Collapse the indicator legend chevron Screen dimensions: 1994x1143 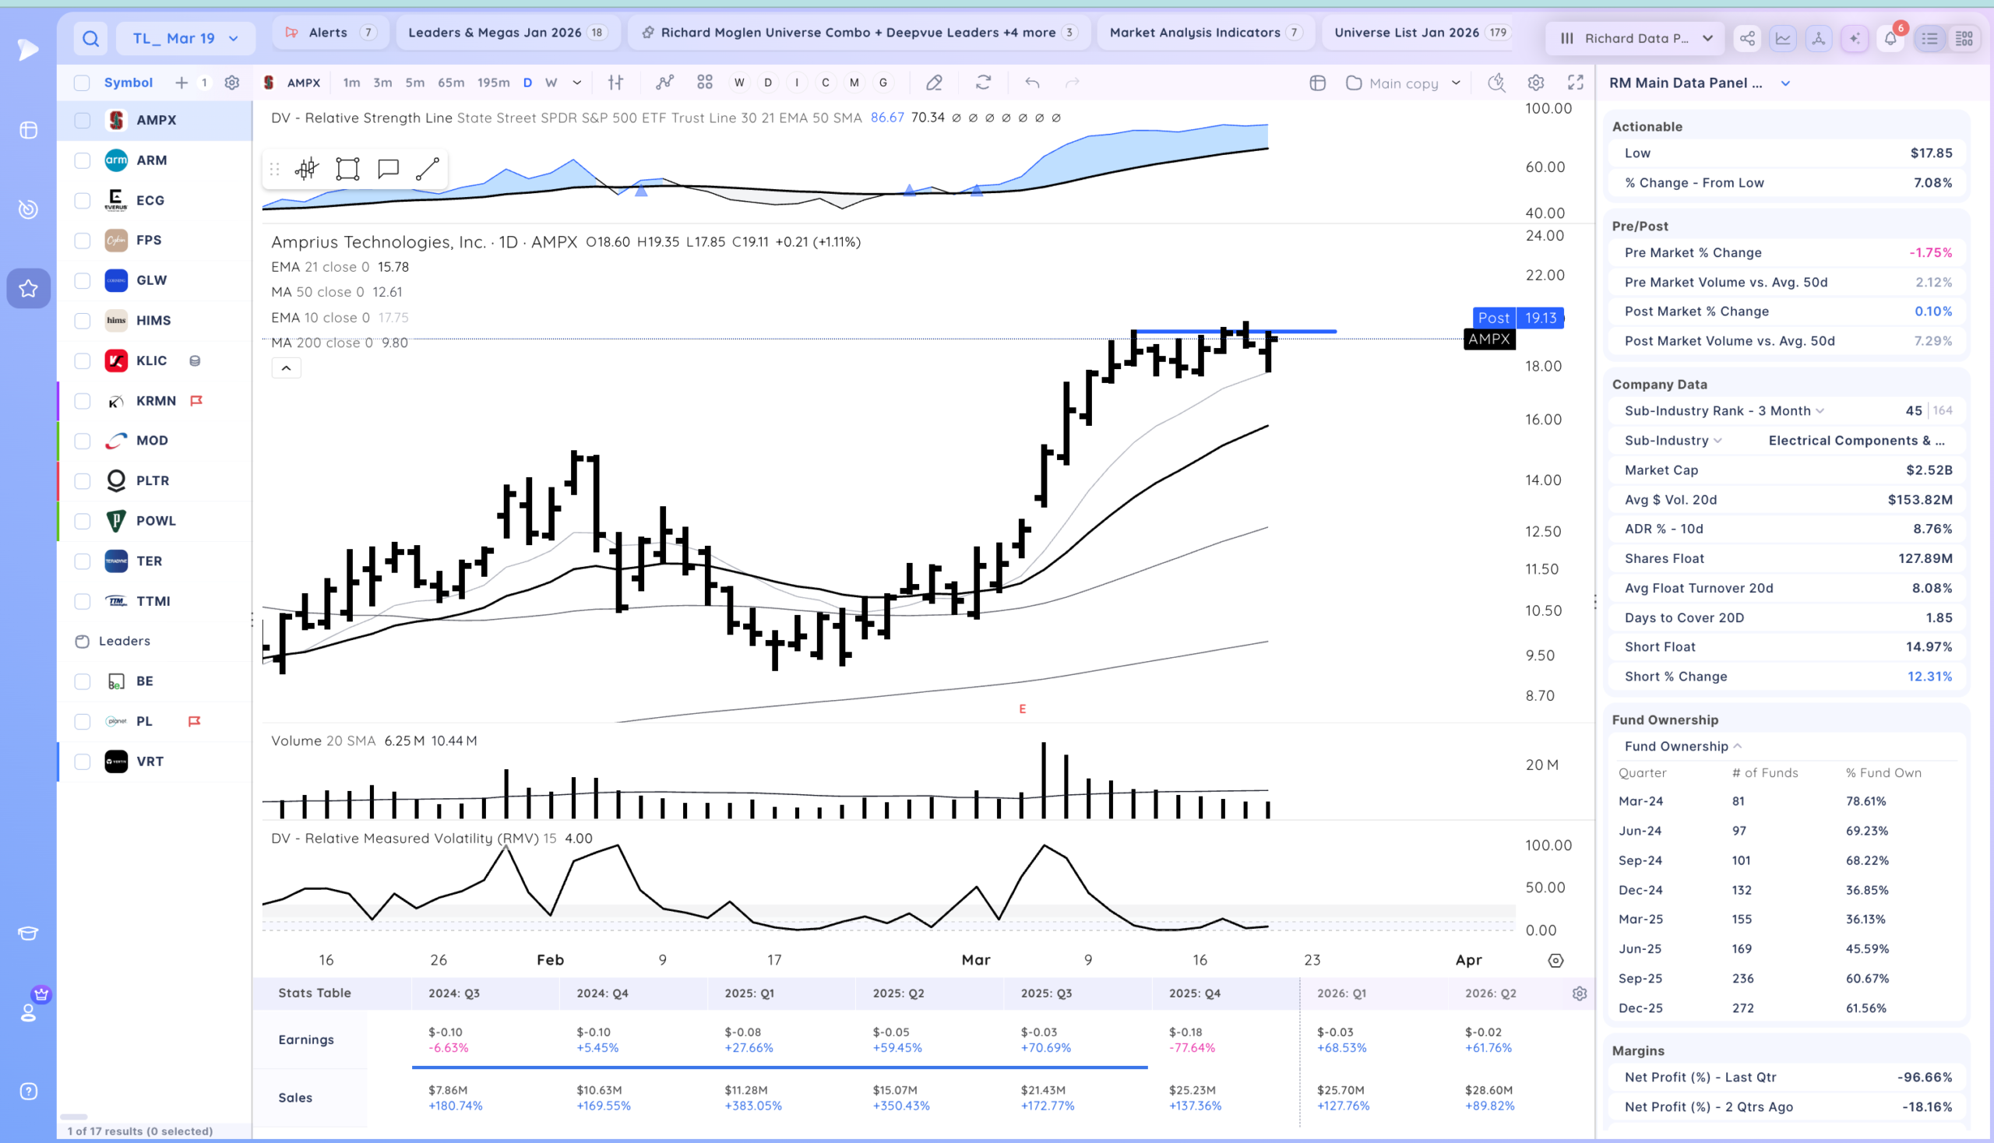click(x=286, y=368)
